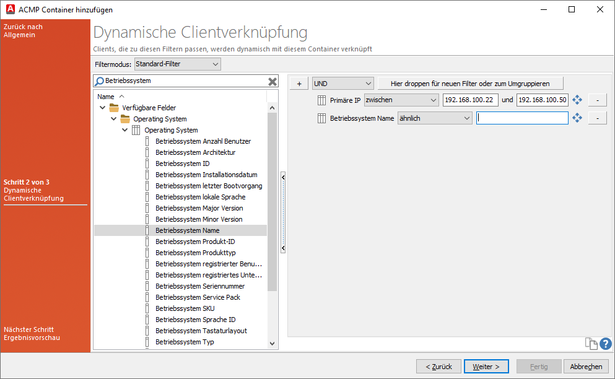Click the blue move arrows on the Betriebssystem Name row
Screen dimensions: 615x379
(x=577, y=118)
